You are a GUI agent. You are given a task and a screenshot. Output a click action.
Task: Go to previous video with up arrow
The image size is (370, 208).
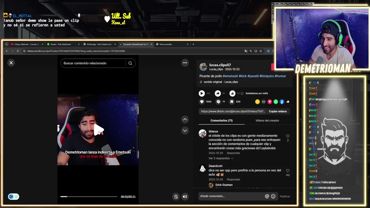(185, 119)
